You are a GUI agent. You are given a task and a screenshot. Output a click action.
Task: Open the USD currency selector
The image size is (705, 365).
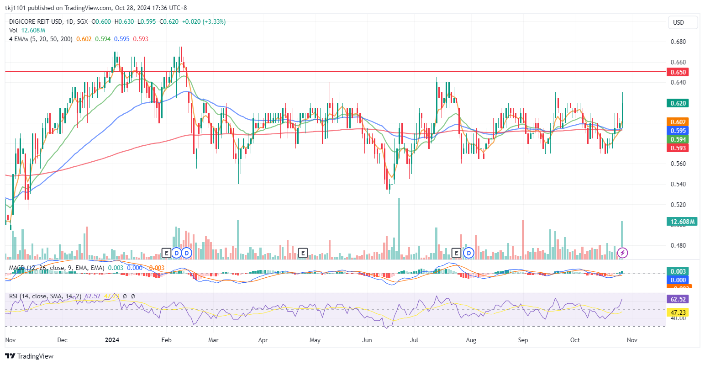click(x=683, y=22)
